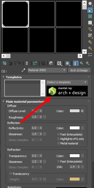The height and width of the screenshot is (188, 94).
Task: Open the Sample UV Tiling flyout
Action: tap(90, 23)
